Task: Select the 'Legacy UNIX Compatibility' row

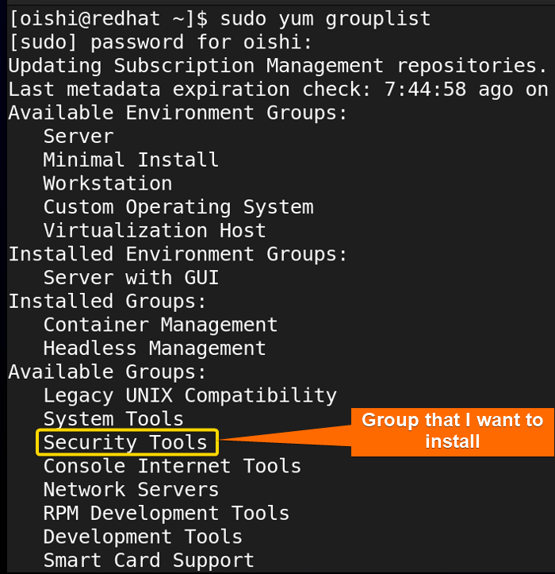Action: point(190,395)
